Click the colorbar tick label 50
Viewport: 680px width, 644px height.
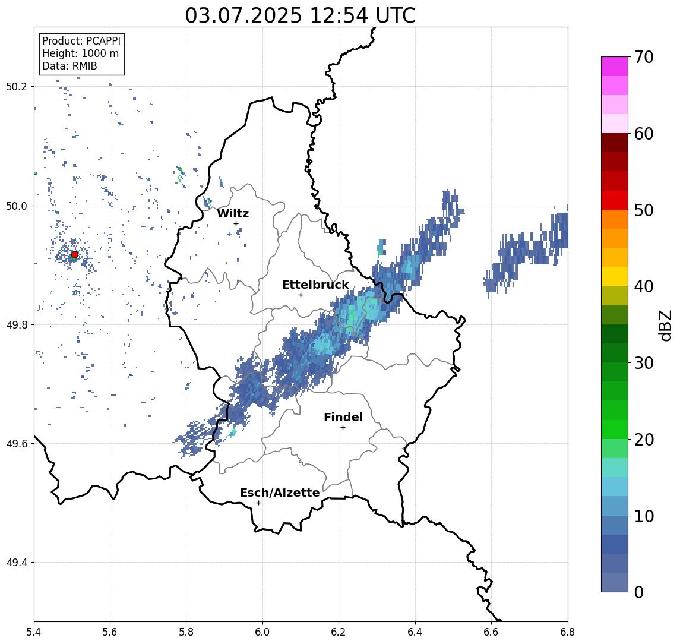644,210
